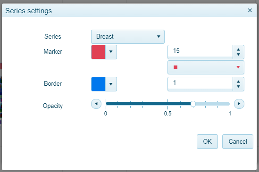Open the marker shape dropdown with red square
The width and height of the screenshot is (259, 172).
(206, 67)
